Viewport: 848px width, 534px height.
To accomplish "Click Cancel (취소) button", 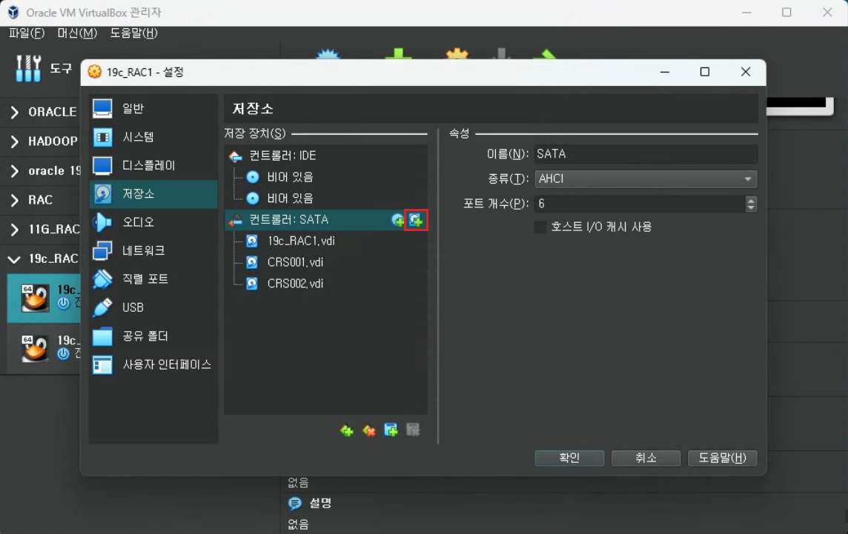I will point(646,458).
